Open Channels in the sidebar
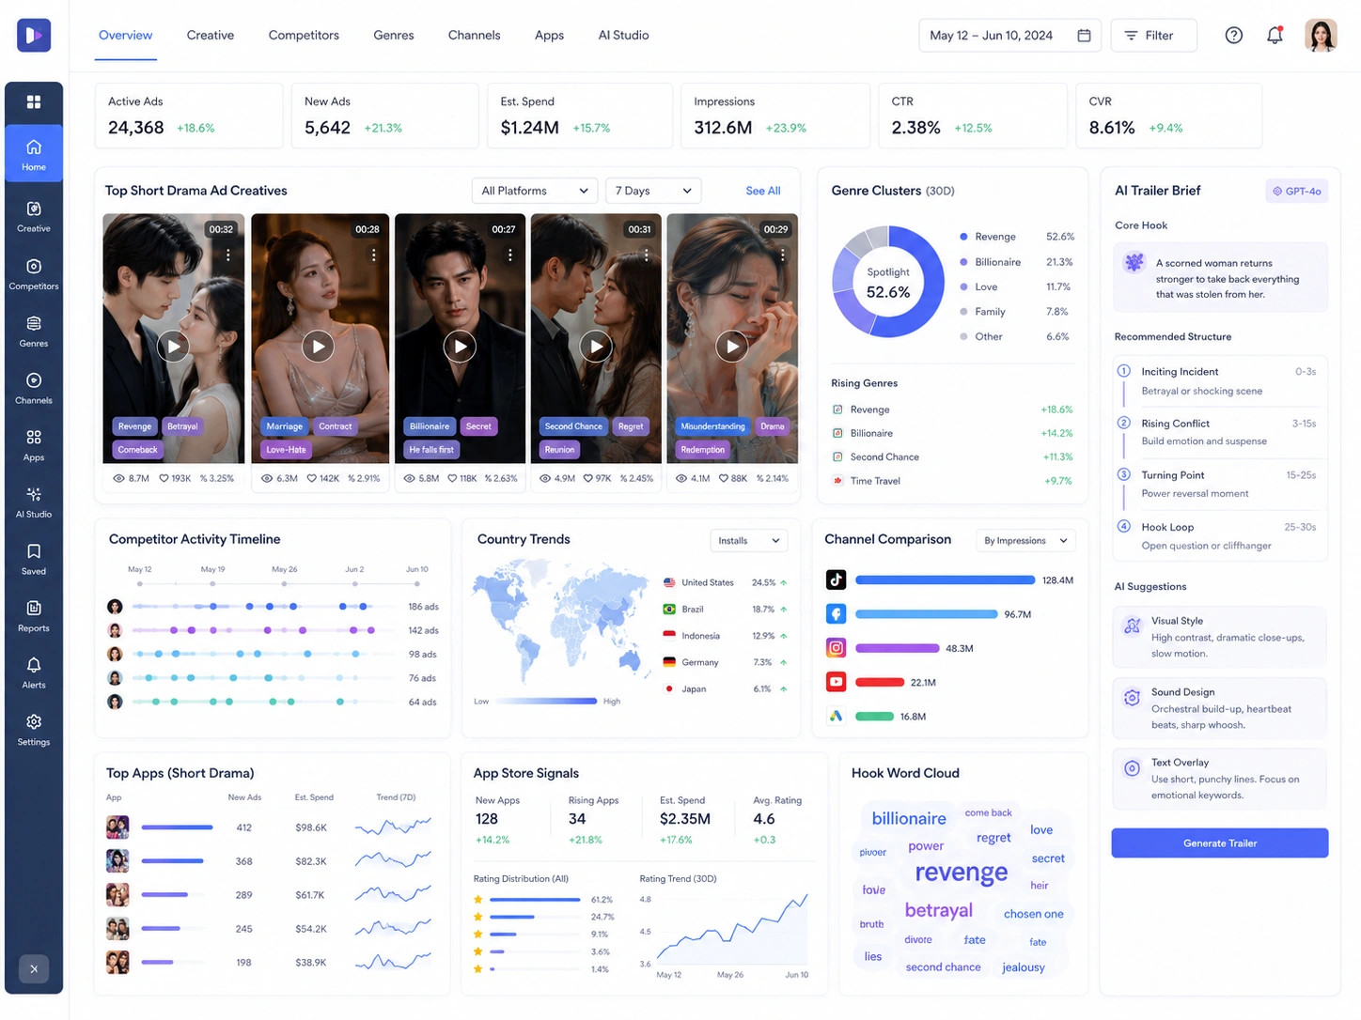Image resolution: width=1361 pixels, height=1020 pixels. coord(34,388)
